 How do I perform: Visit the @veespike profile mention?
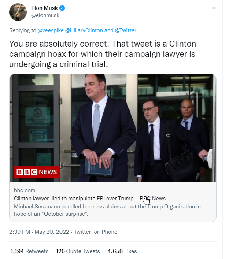pos(51,30)
